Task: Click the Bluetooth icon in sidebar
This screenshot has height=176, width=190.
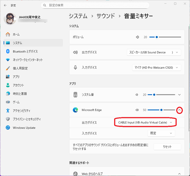Action: 8,51
